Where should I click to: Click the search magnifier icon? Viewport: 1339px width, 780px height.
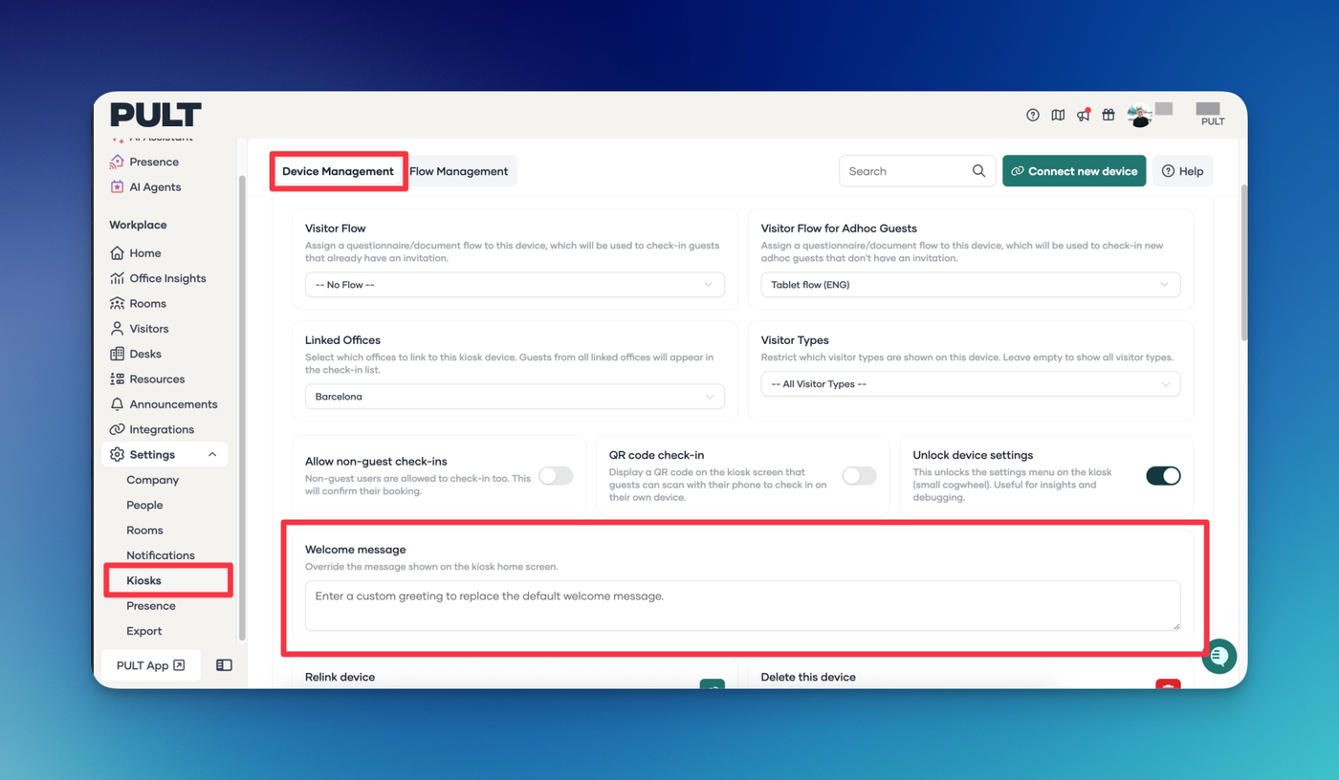coord(978,171)
